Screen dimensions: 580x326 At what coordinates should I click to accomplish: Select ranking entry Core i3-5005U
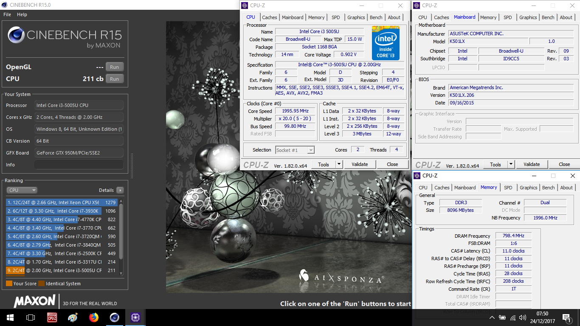tap(62, 270)
